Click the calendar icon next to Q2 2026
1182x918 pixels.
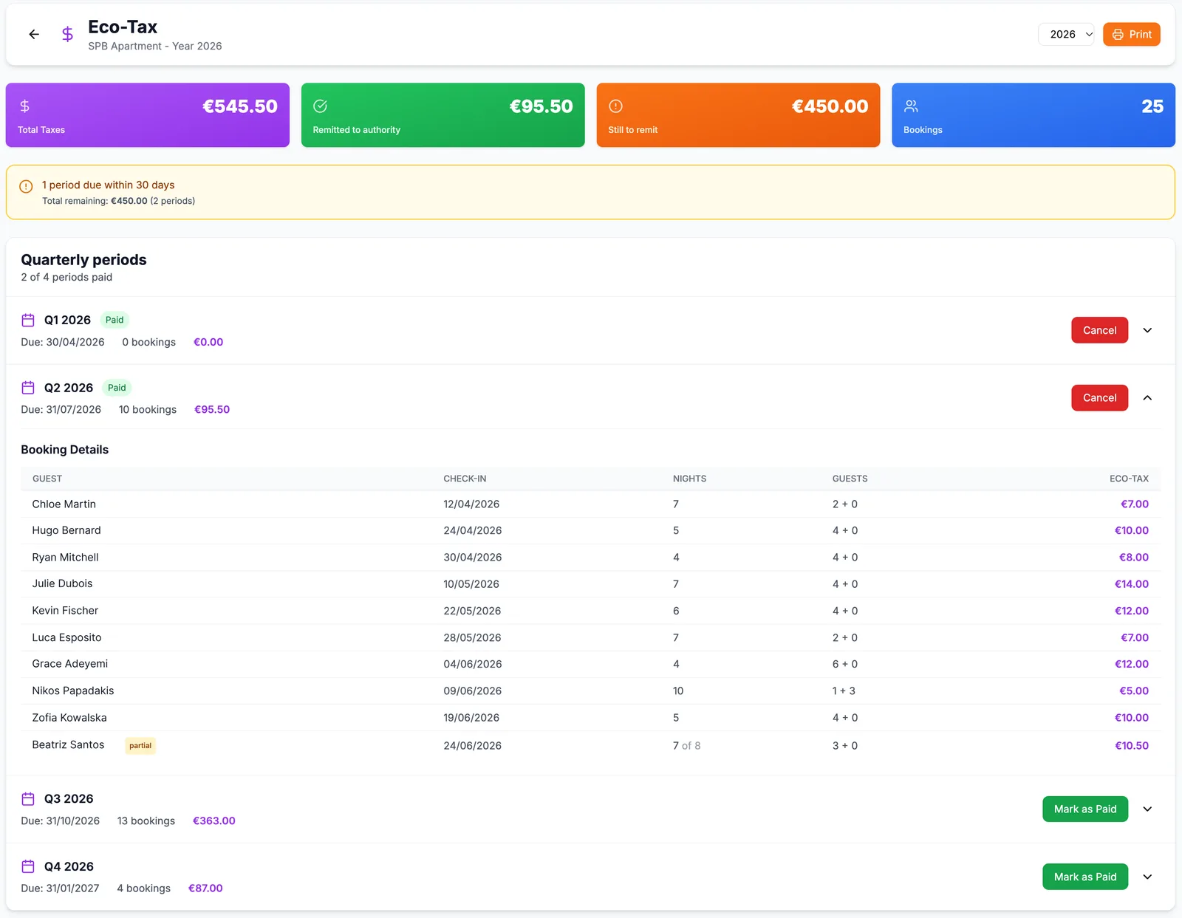tap(28, 388)
